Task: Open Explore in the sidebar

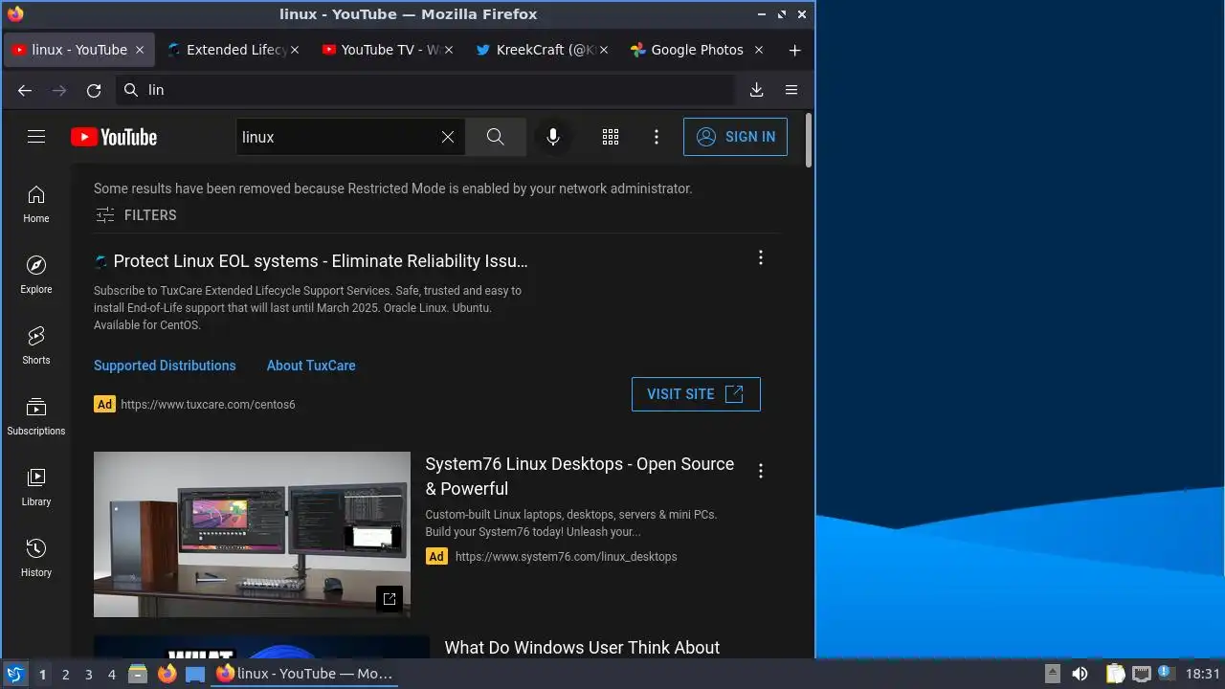Action: pos(36,275)
